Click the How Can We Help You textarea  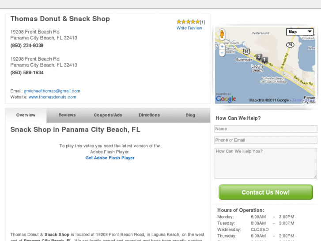click(x=265, y=163)
